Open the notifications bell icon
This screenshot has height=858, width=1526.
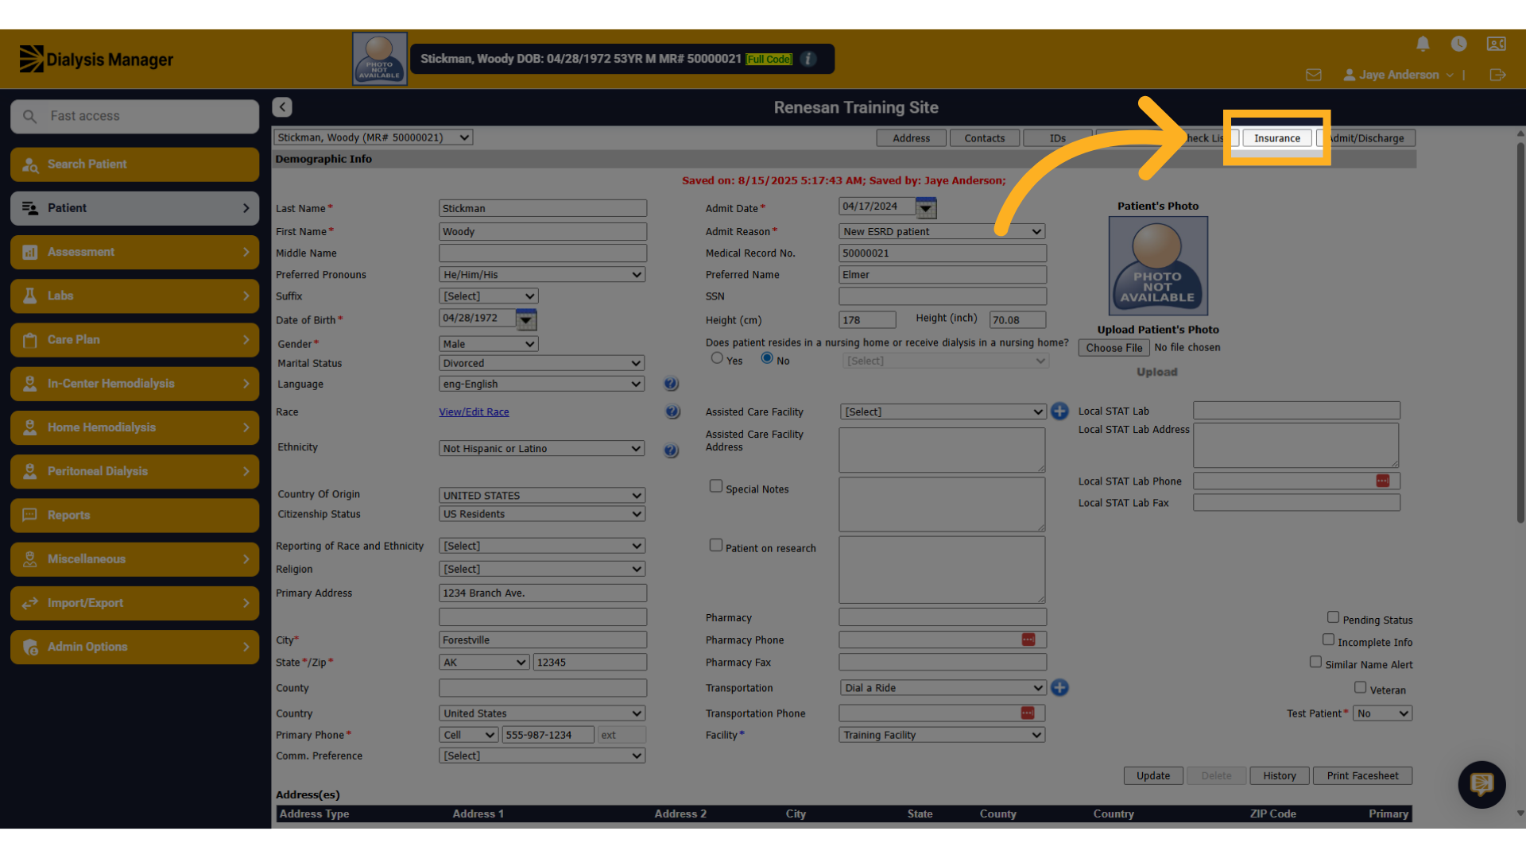1423,44
